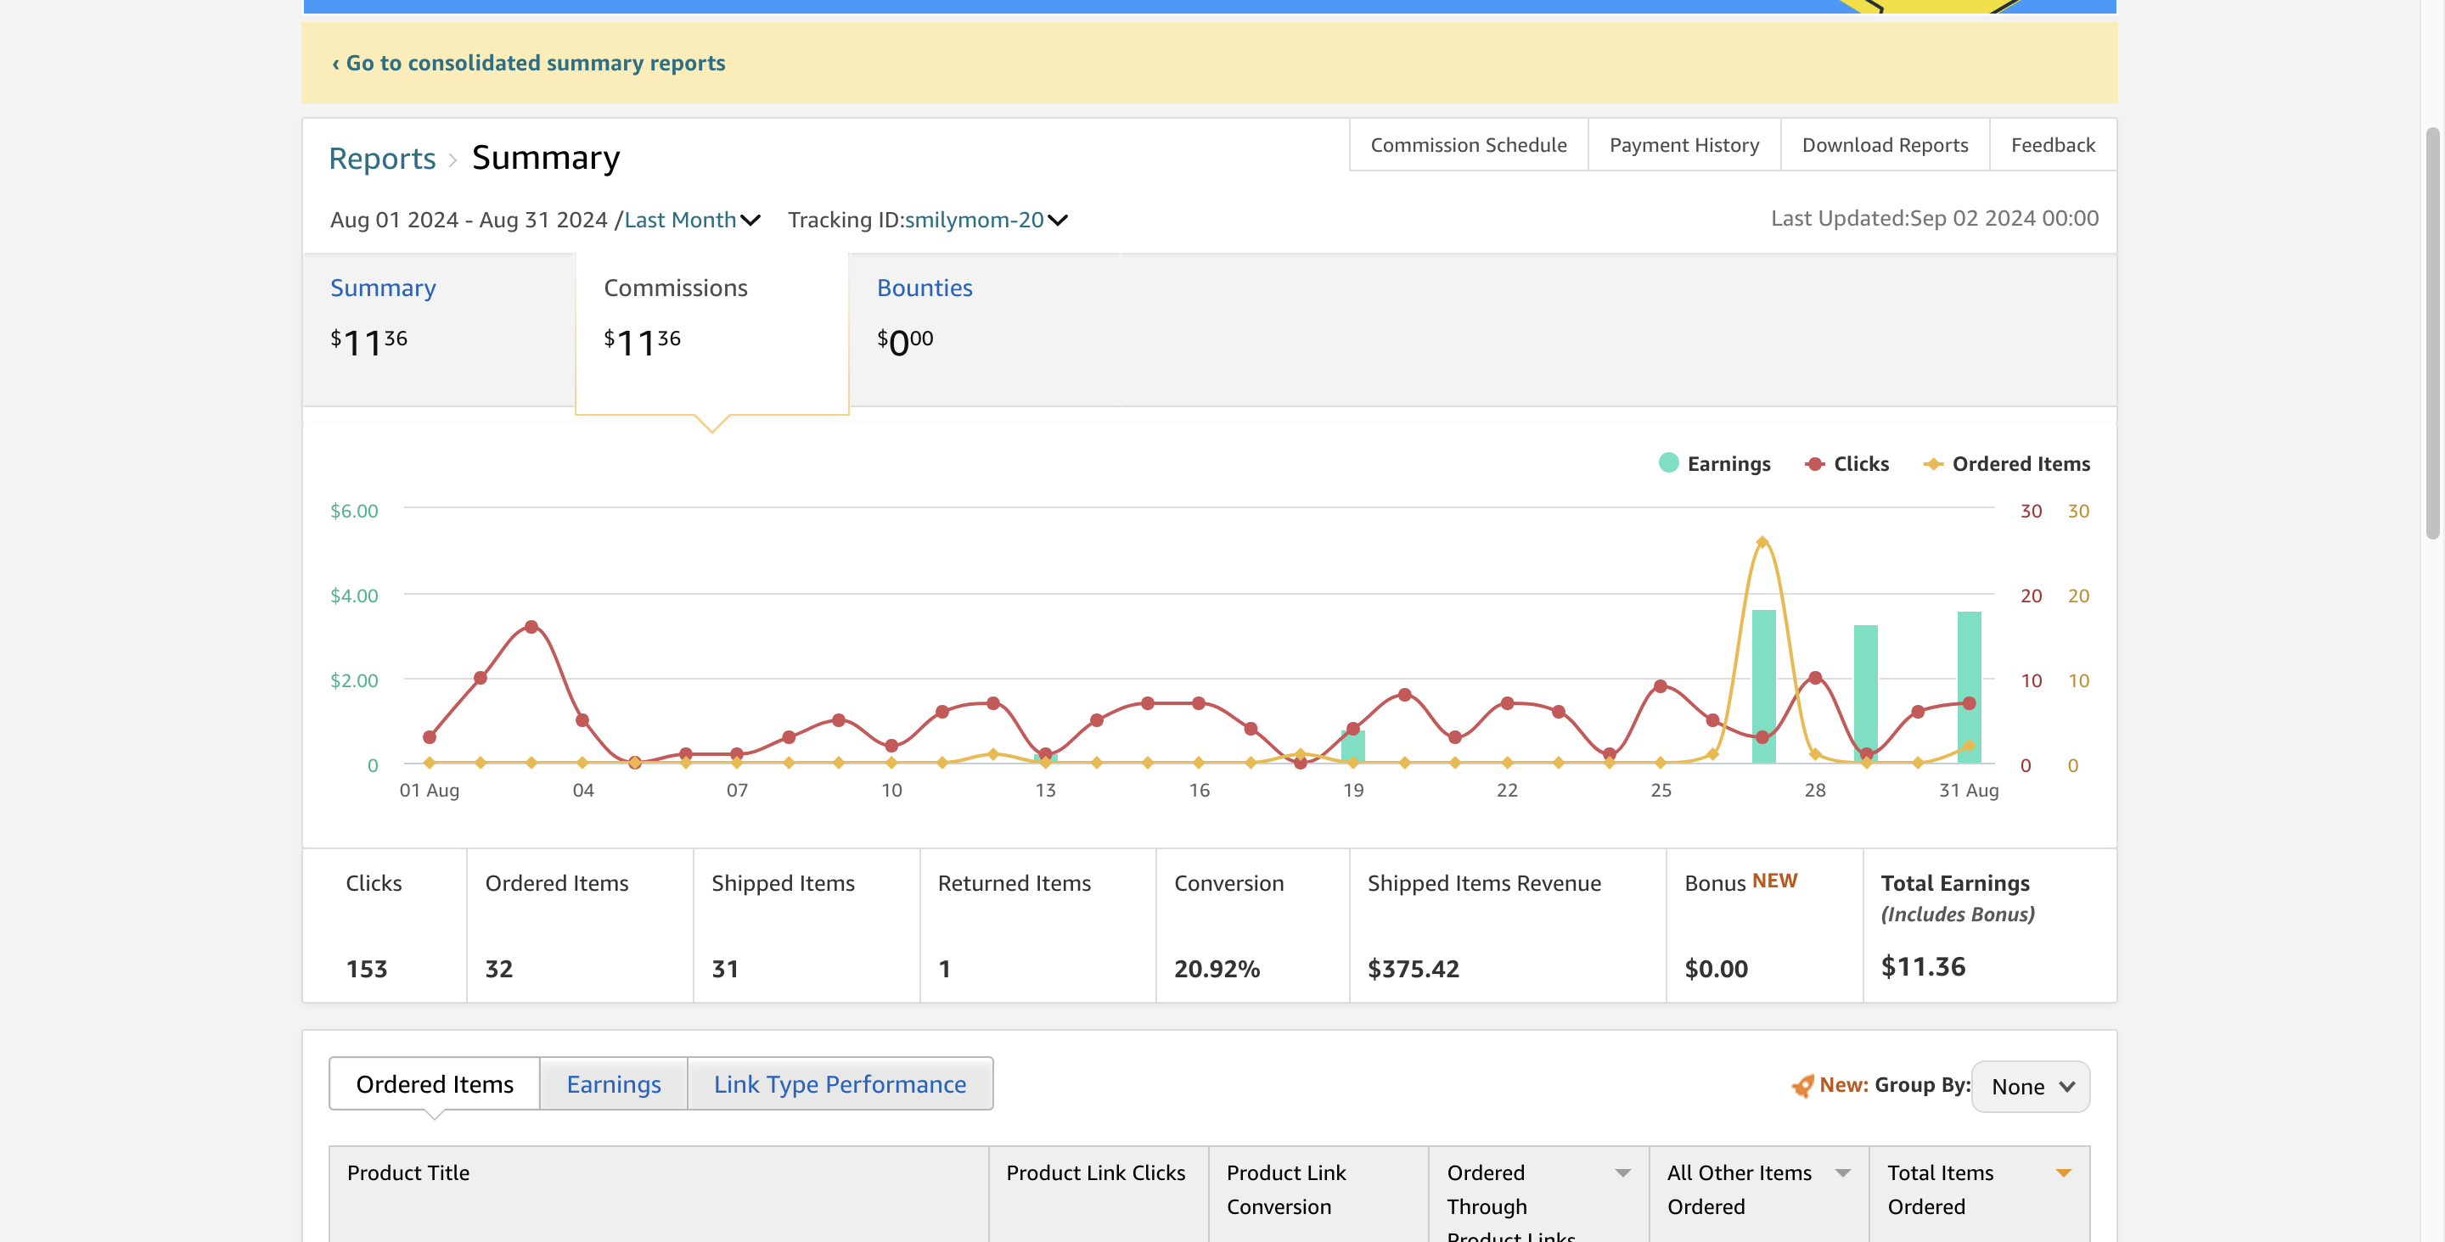
Task: Click the rocket New icon by Group By
Action: 1801,1085
